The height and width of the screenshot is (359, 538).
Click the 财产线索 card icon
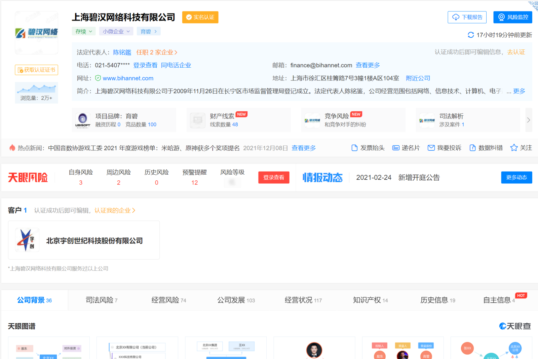tap(198, 120)
